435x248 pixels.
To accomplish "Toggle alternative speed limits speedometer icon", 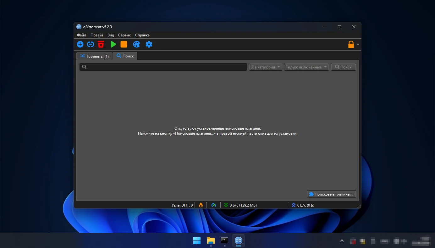I will point(214,205).
